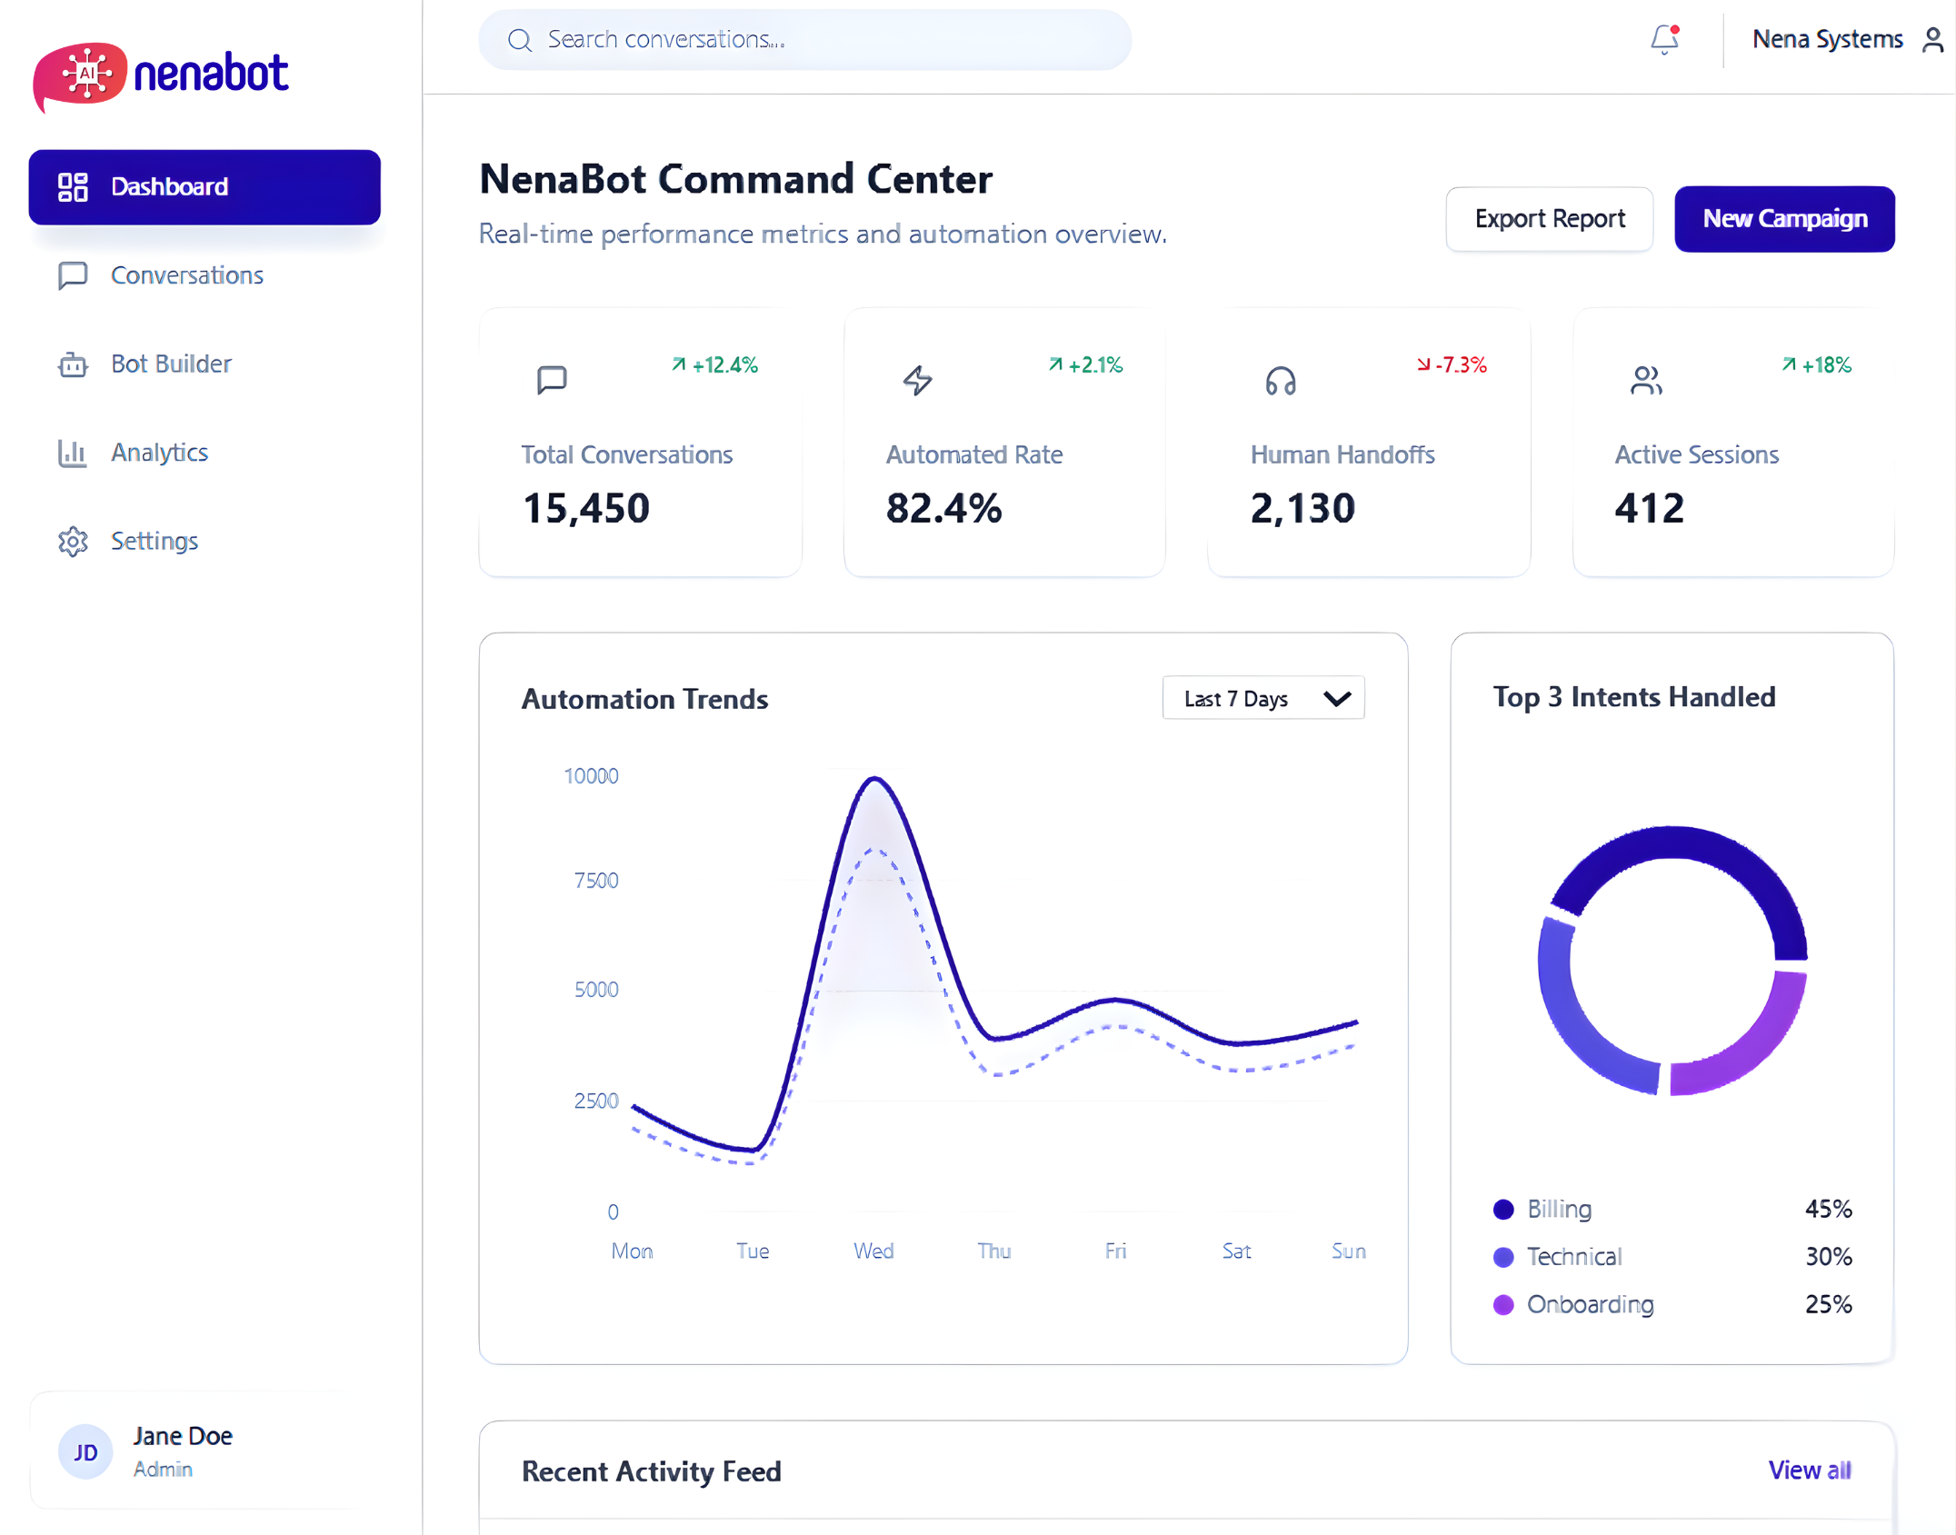Viewport: 1956px width, 1535px height.
Task: Click the View all link in the activity feed
Action: pos(1809,1470)
